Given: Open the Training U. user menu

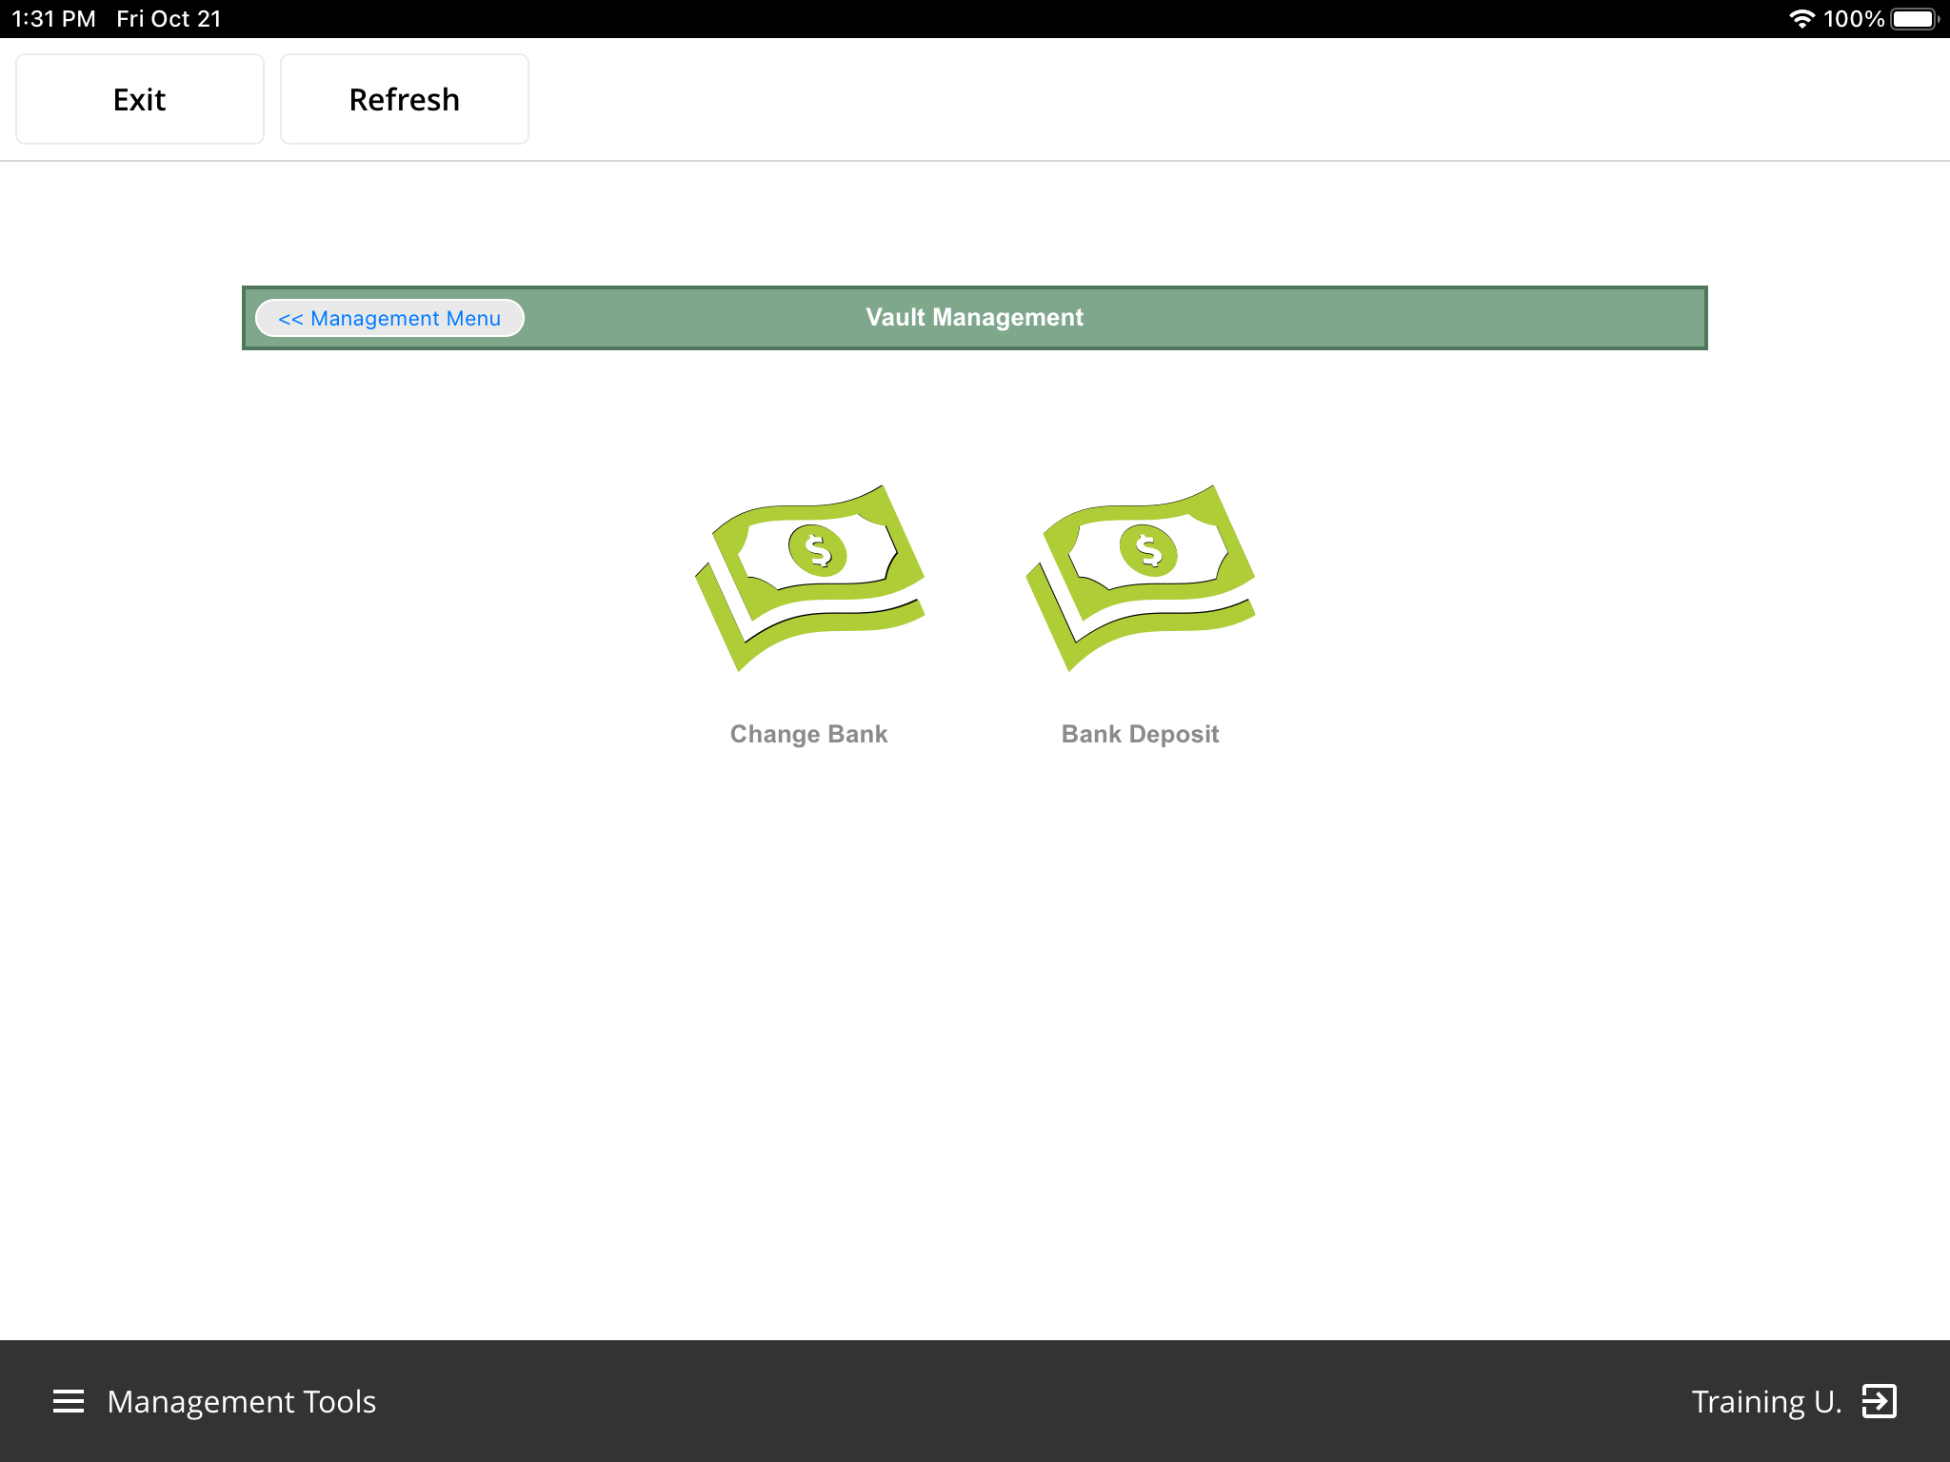Looking at the screenshot, I should [x=1767, y=1401].
